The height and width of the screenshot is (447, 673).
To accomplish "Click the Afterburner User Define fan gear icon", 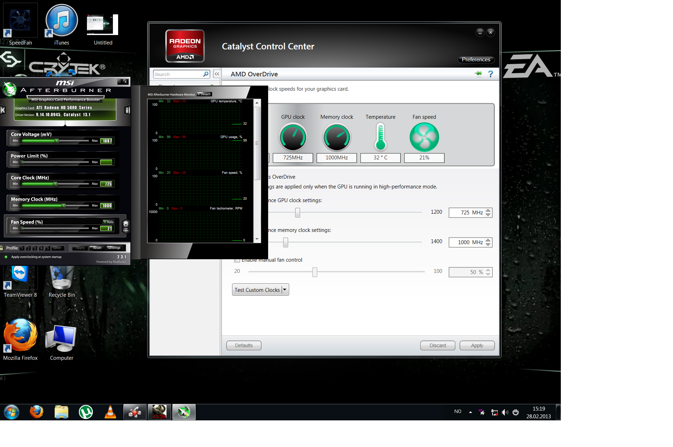I will 126,226.
